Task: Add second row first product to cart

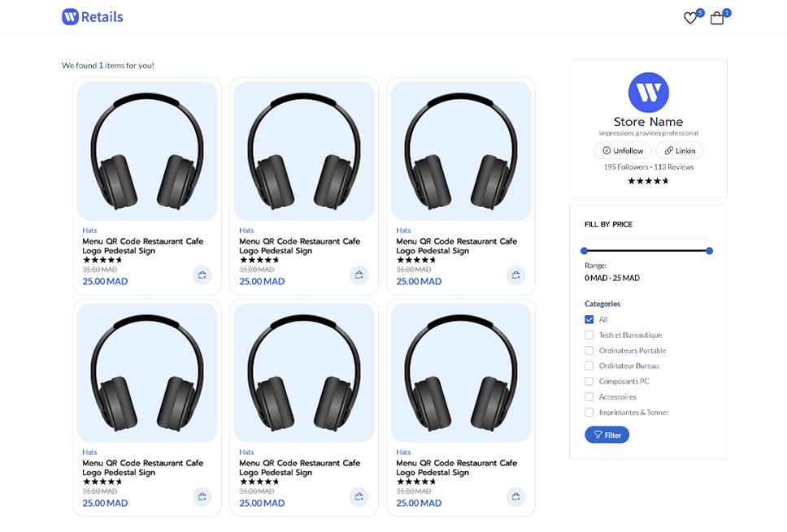Action: (x=202, y=496)
